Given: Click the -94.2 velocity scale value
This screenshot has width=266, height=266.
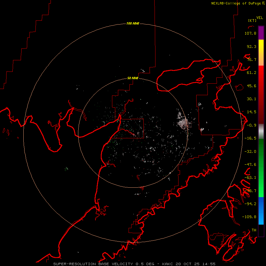Looking at the screenshot, I should pyautogui.click(x=250, y=204).
